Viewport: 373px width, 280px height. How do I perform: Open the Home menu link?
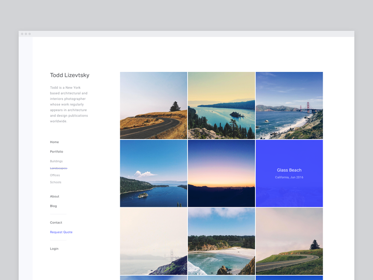55,142
